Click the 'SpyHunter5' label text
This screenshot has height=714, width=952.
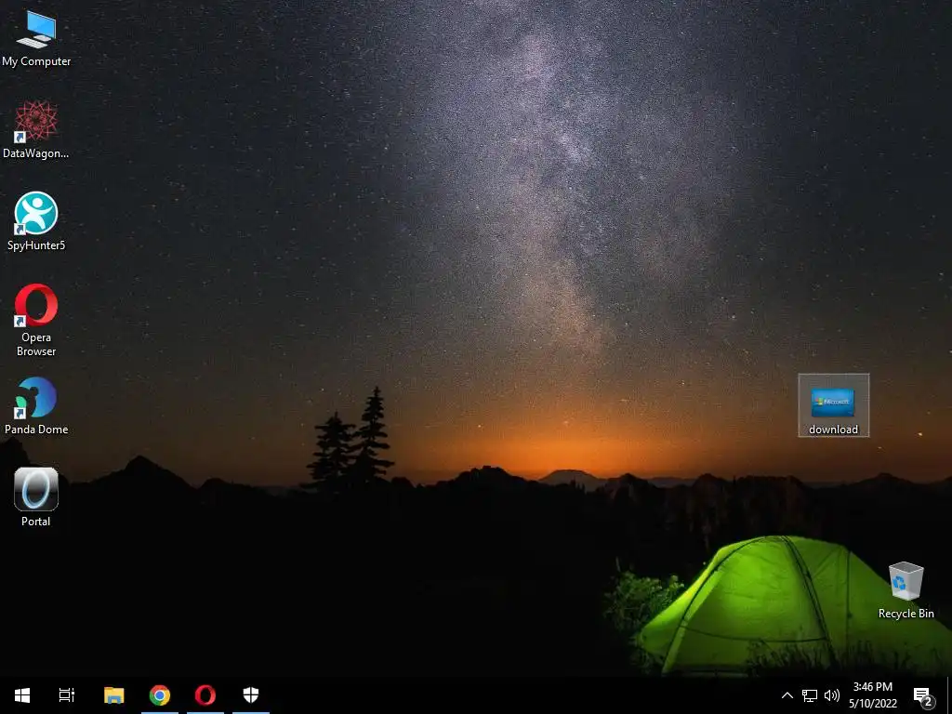click(36, 245)
